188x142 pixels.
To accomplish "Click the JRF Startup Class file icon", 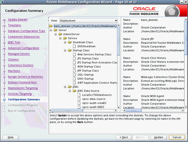I will pyautogui.click(x=74, y=71).
